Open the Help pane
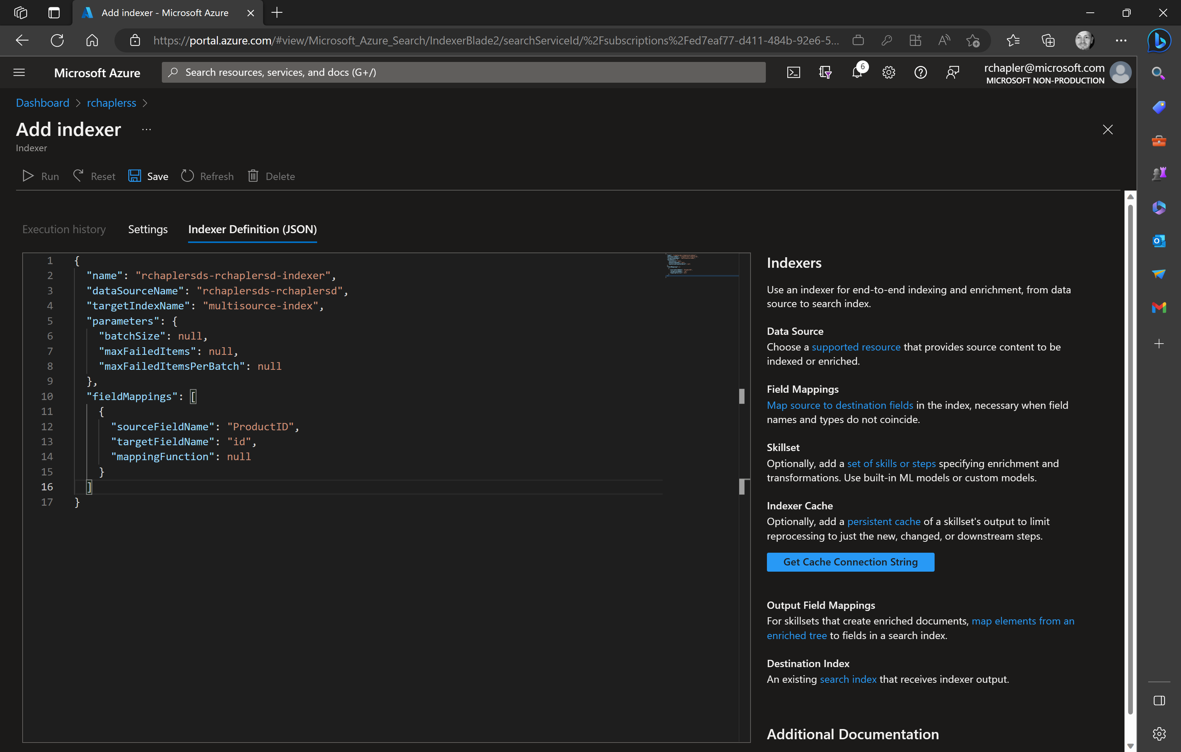Image resolution: width=1181 pixels, height=752 pixels. tap(921, 72)
